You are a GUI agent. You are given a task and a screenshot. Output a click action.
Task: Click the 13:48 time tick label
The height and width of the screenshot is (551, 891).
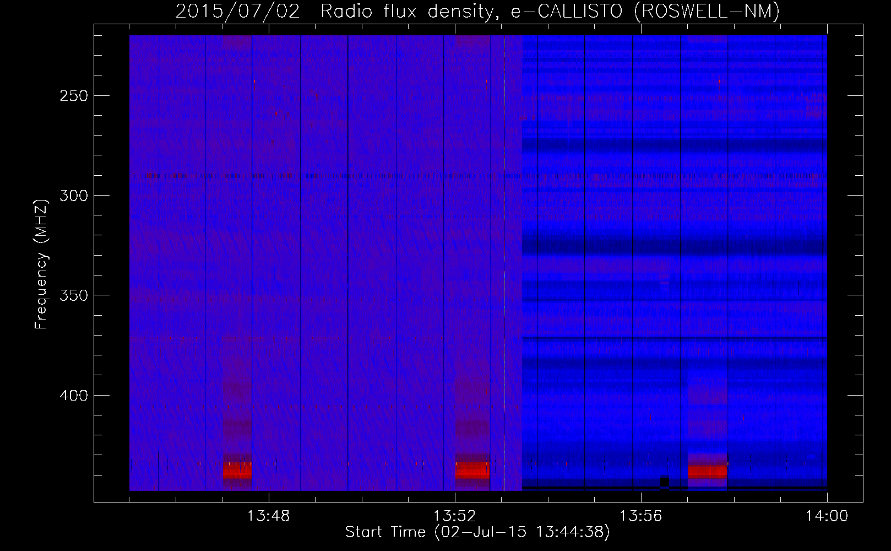pyautogui.click(x=268, y=516)
